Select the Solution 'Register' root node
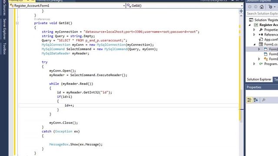This screenshot has height=156, width=278. coord(264,20)
